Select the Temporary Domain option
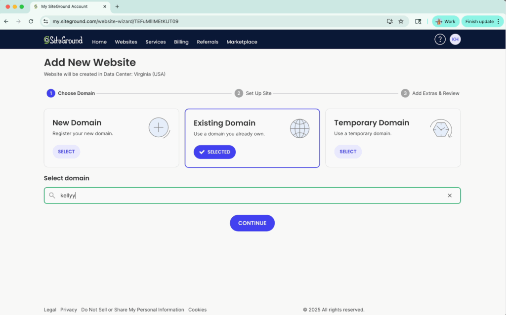Screen dimensions: 506x315 click(348, 152)
